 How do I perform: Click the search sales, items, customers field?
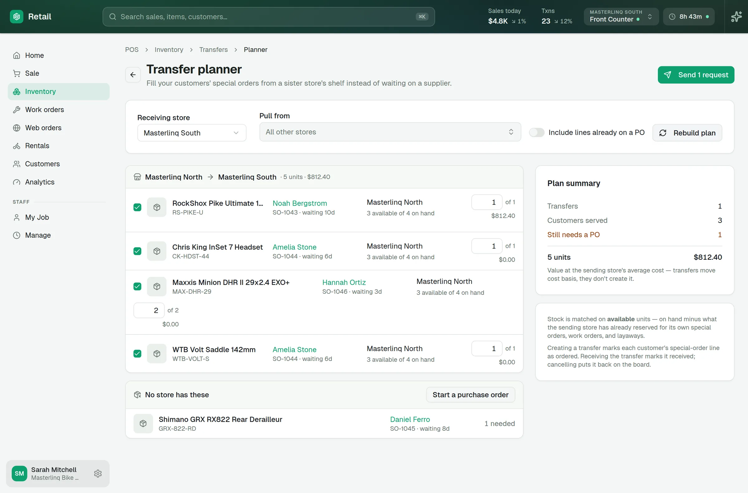coord(269,17)
